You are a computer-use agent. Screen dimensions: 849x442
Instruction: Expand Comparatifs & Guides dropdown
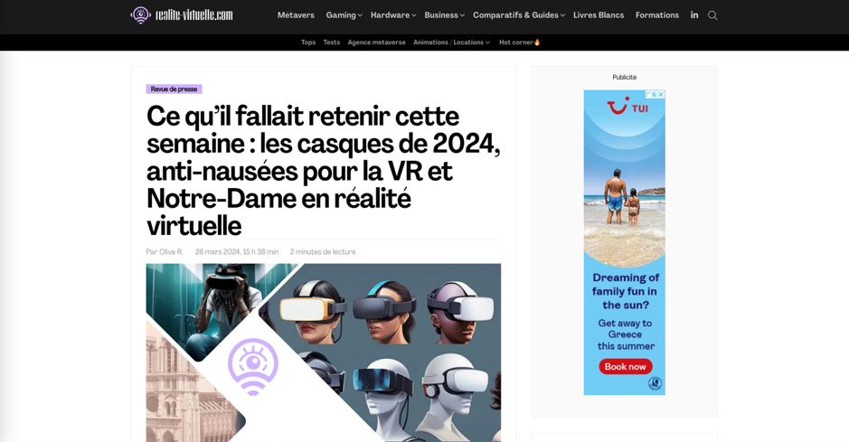coord(519,15)
